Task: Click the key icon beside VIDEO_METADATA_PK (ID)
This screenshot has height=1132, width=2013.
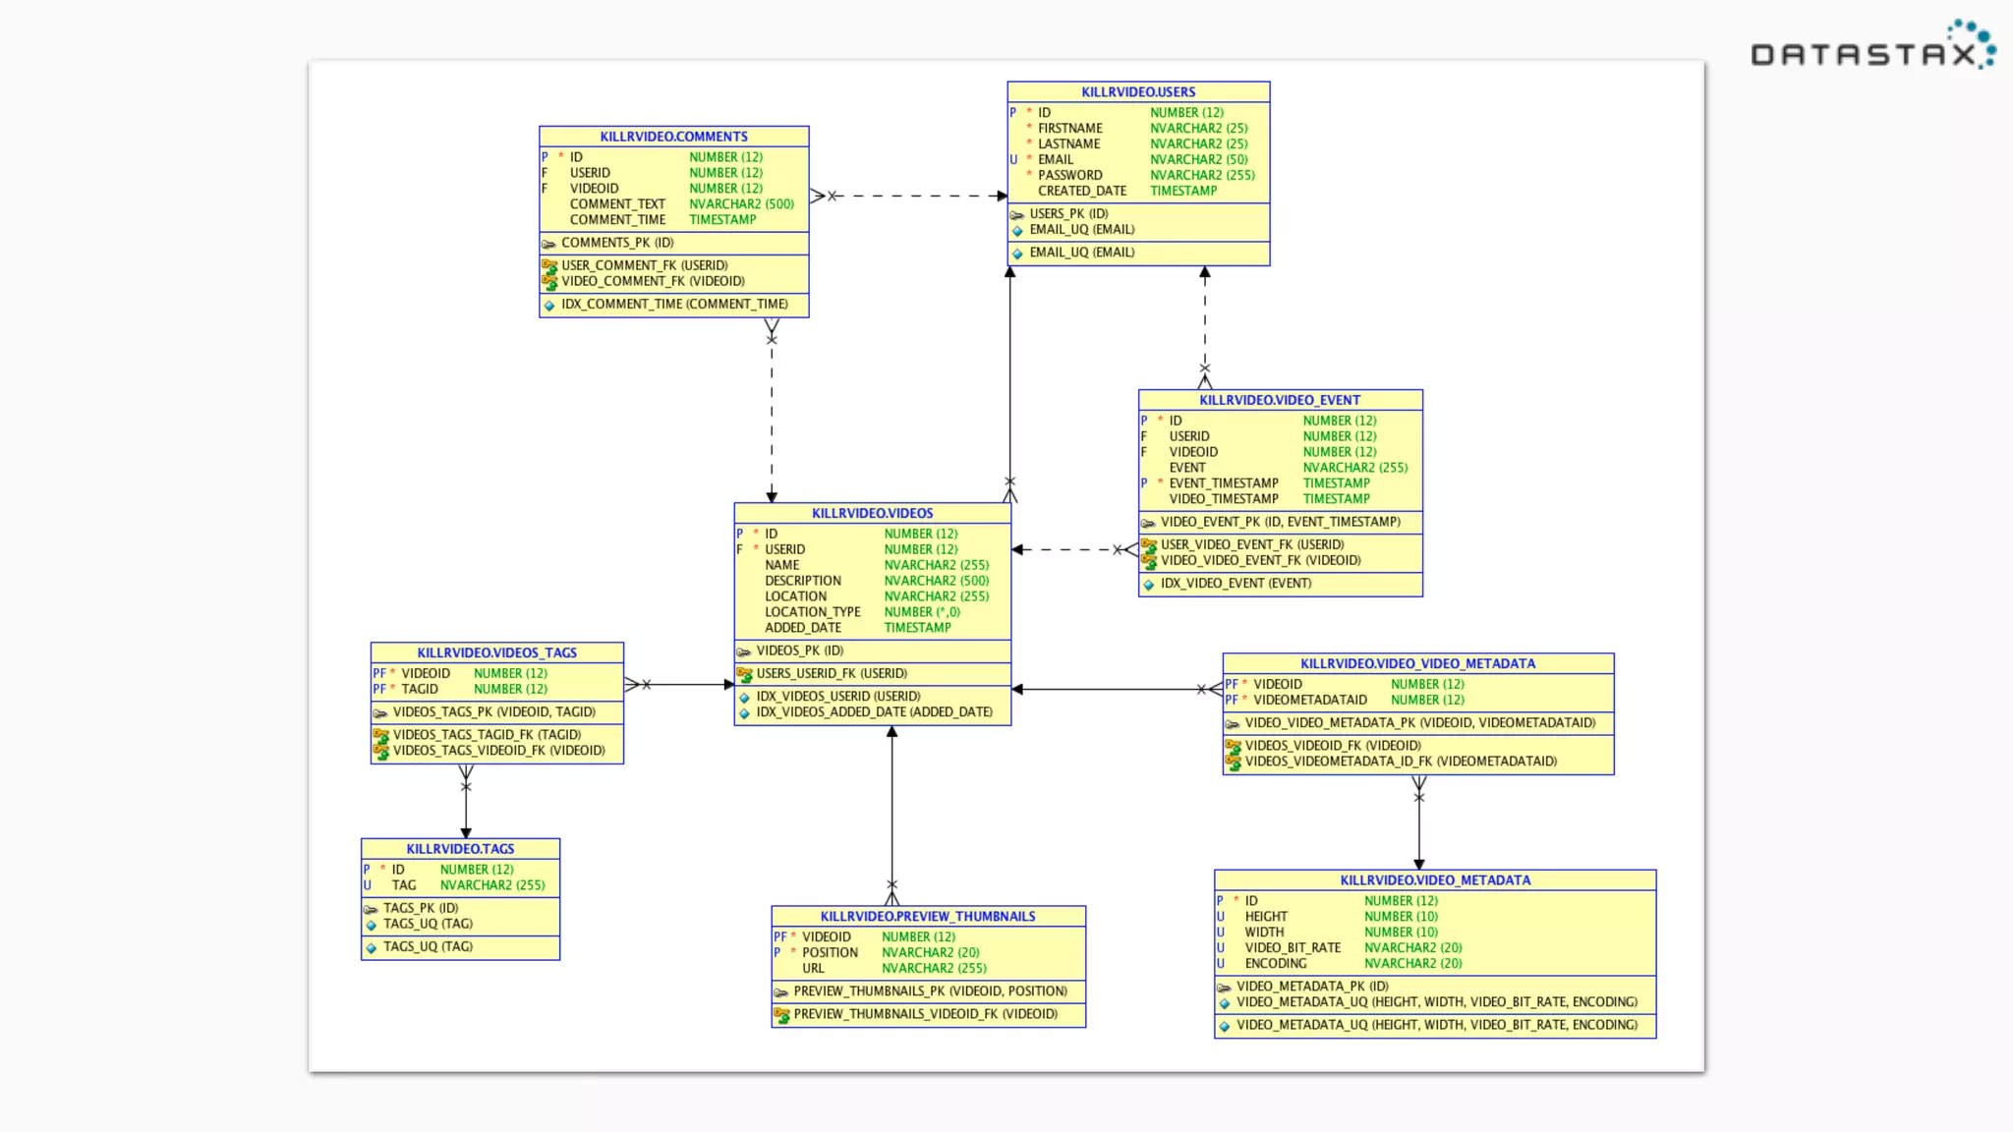Action: (x=1224, y=988)
